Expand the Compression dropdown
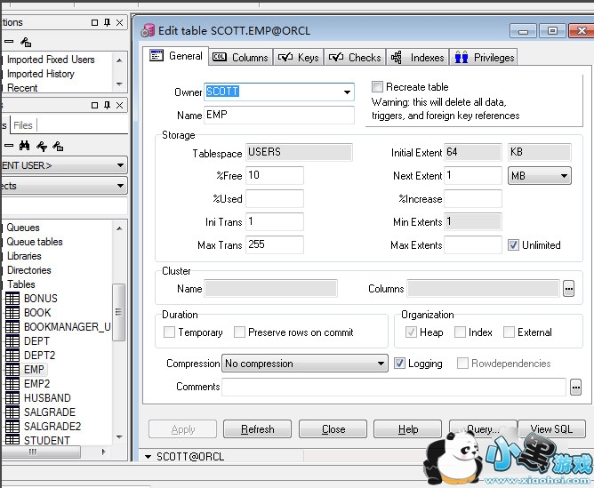 tap(381, 364)
